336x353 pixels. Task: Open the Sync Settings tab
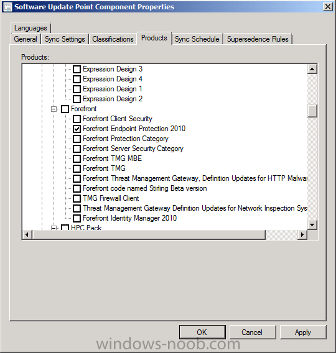(65, 39)
